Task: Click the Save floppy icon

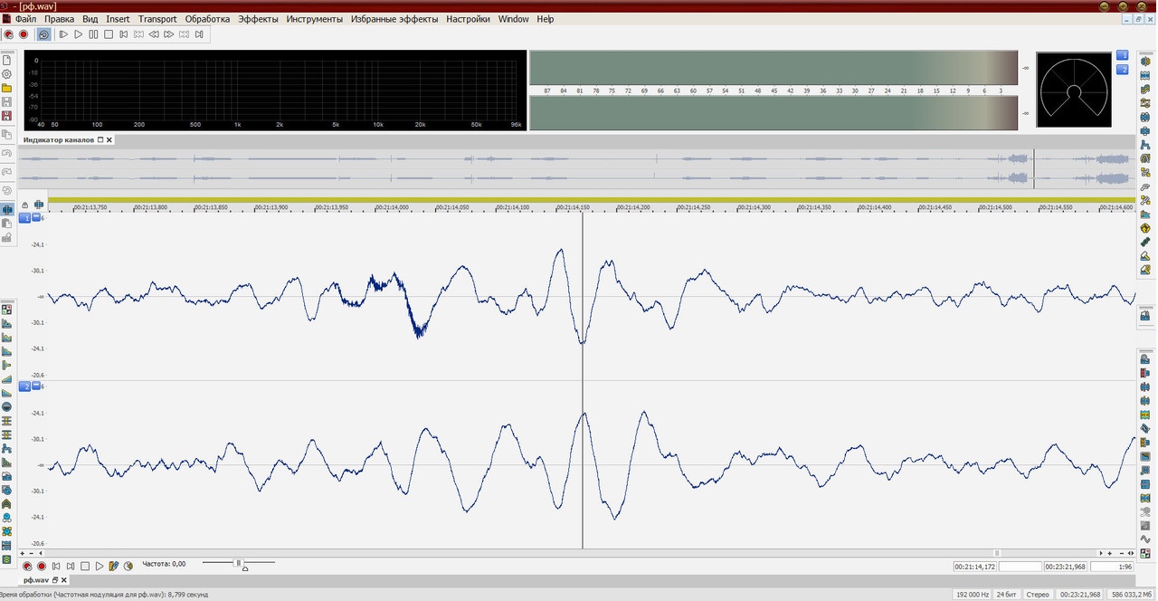Action: (x=7, y=102)
